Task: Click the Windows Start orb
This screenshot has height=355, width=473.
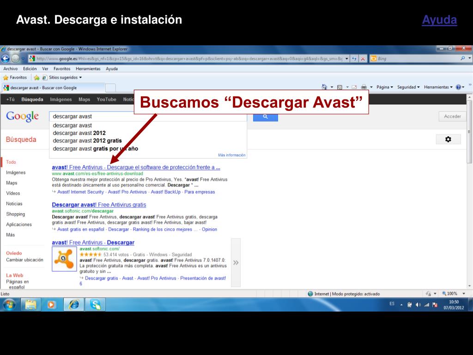Action: click(x=9, y=304)
